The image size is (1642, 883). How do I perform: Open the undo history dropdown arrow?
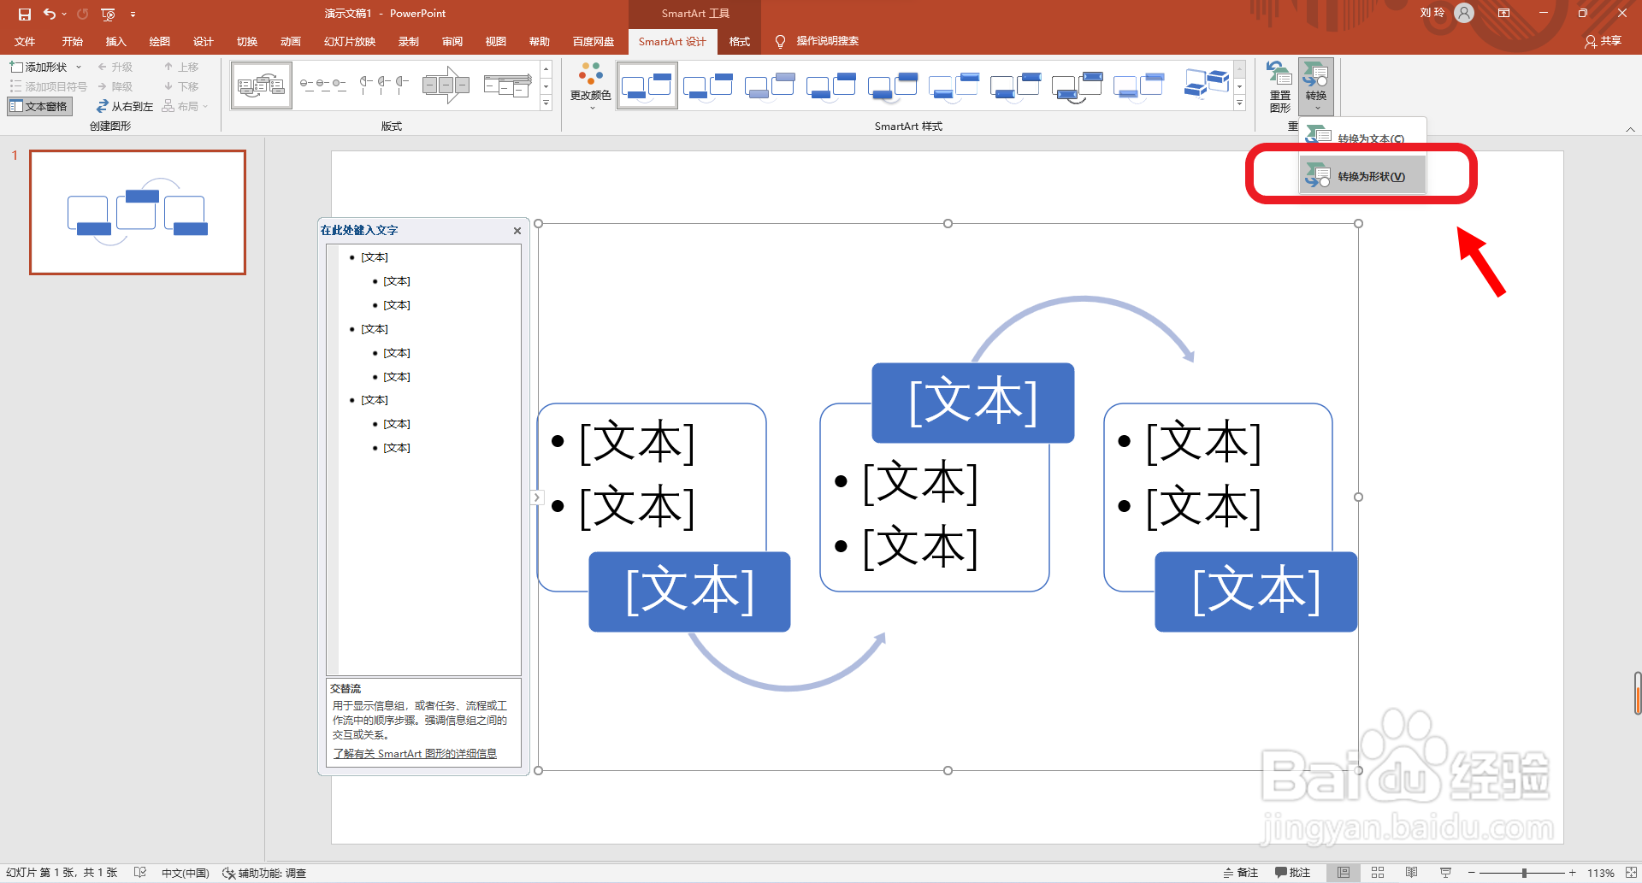[64, 14]
